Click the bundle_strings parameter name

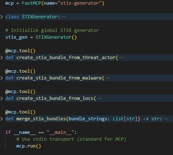pyautogui.click(x=88, y=119)
